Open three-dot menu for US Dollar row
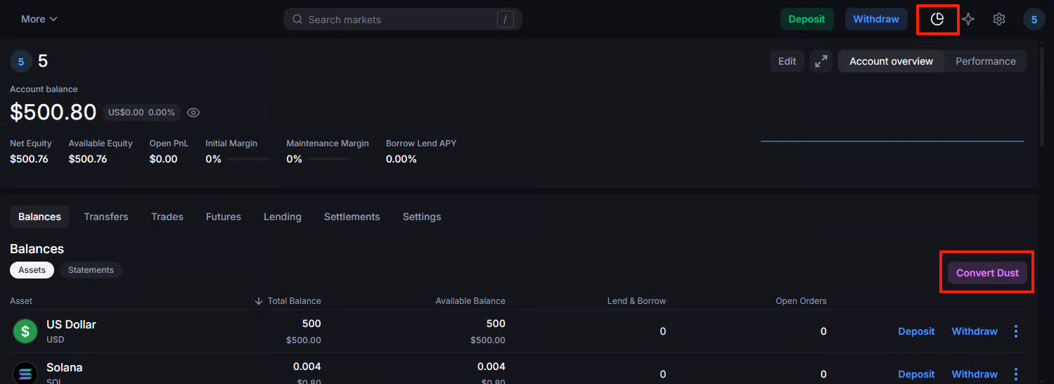The width and height of the screenshot is (1054, 384). pos(1015,331)
